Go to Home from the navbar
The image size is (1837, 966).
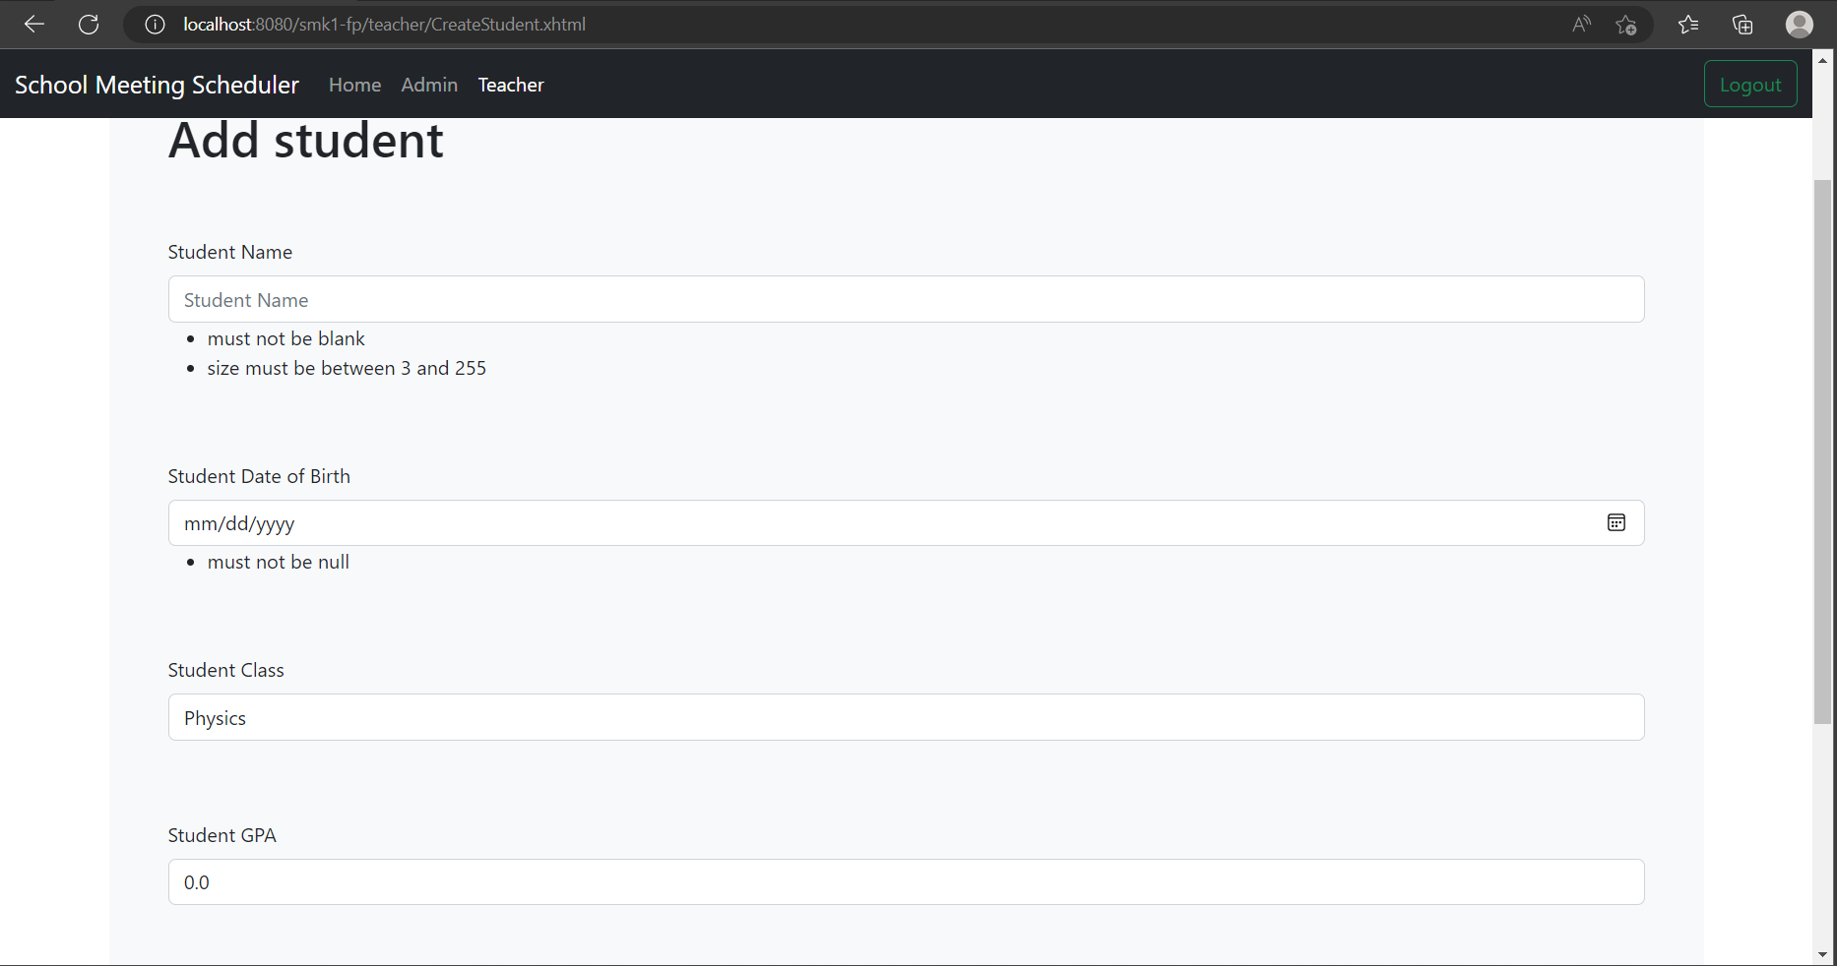(x=354, y=85)
